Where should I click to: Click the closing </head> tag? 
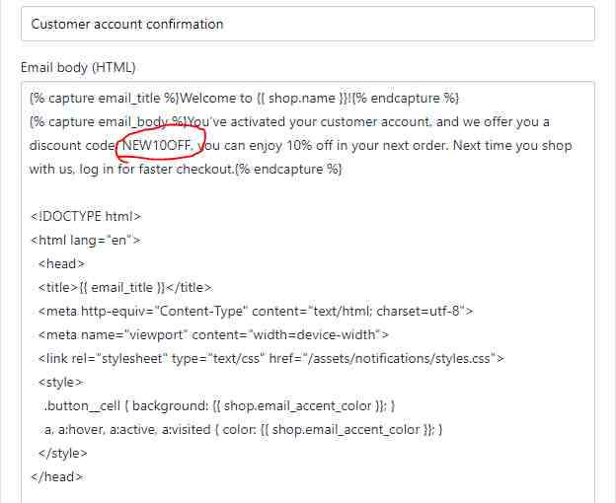57,477
